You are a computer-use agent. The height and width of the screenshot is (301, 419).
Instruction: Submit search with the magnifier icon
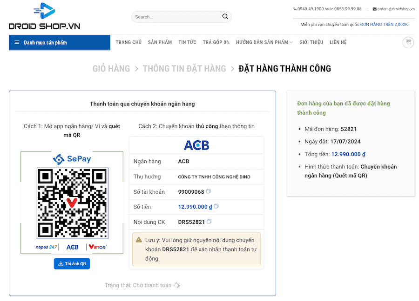[225, 17]
